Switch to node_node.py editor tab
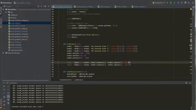The width and height of the screenshot is (196, 110). (122, 7)
